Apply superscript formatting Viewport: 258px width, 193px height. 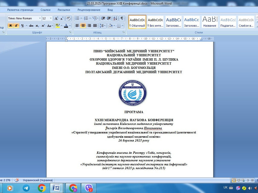43,26
